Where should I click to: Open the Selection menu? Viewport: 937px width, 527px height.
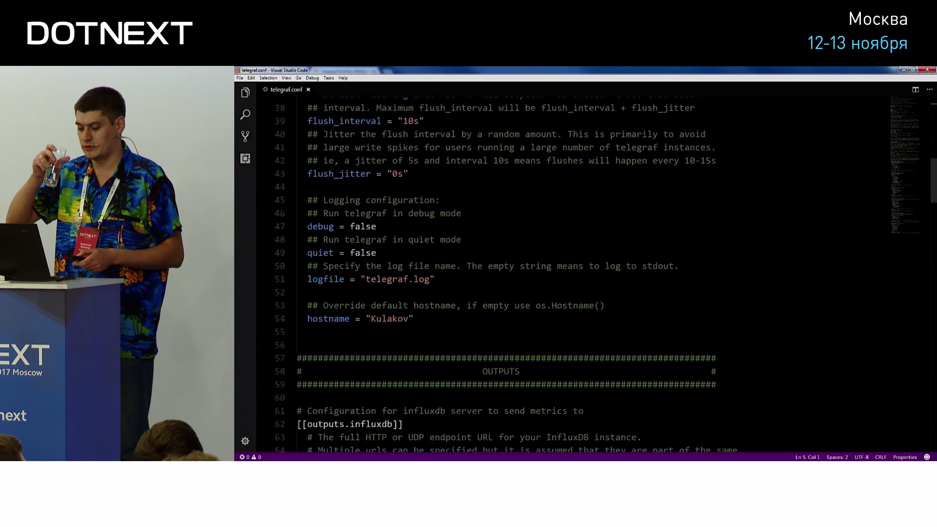(x=268, y=78)
